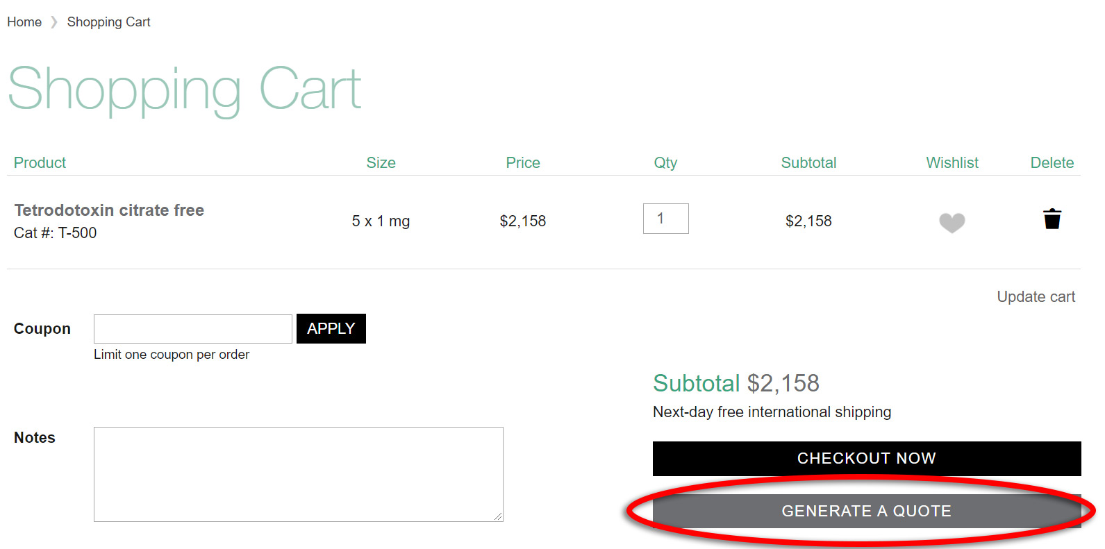
Task: Click the Wishlist column header
Action: (952, 163)
